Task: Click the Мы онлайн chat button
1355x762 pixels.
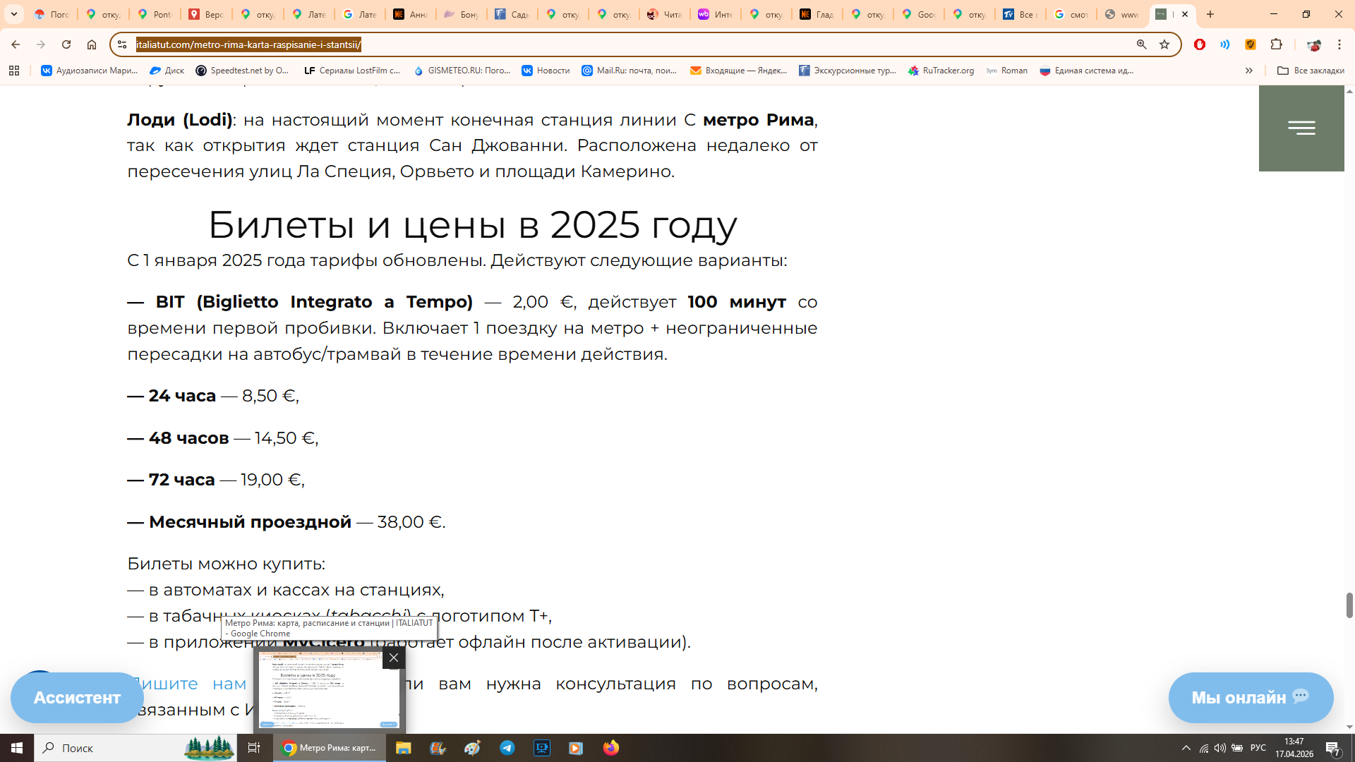Action: (x=1250, y=697)
